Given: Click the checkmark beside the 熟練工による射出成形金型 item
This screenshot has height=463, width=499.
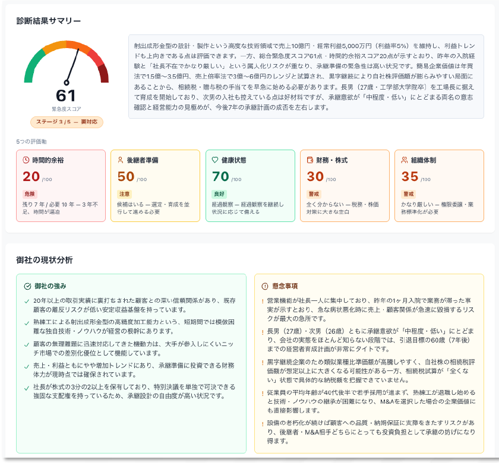Looking at the screenshot, I should [x=27, y=323].
